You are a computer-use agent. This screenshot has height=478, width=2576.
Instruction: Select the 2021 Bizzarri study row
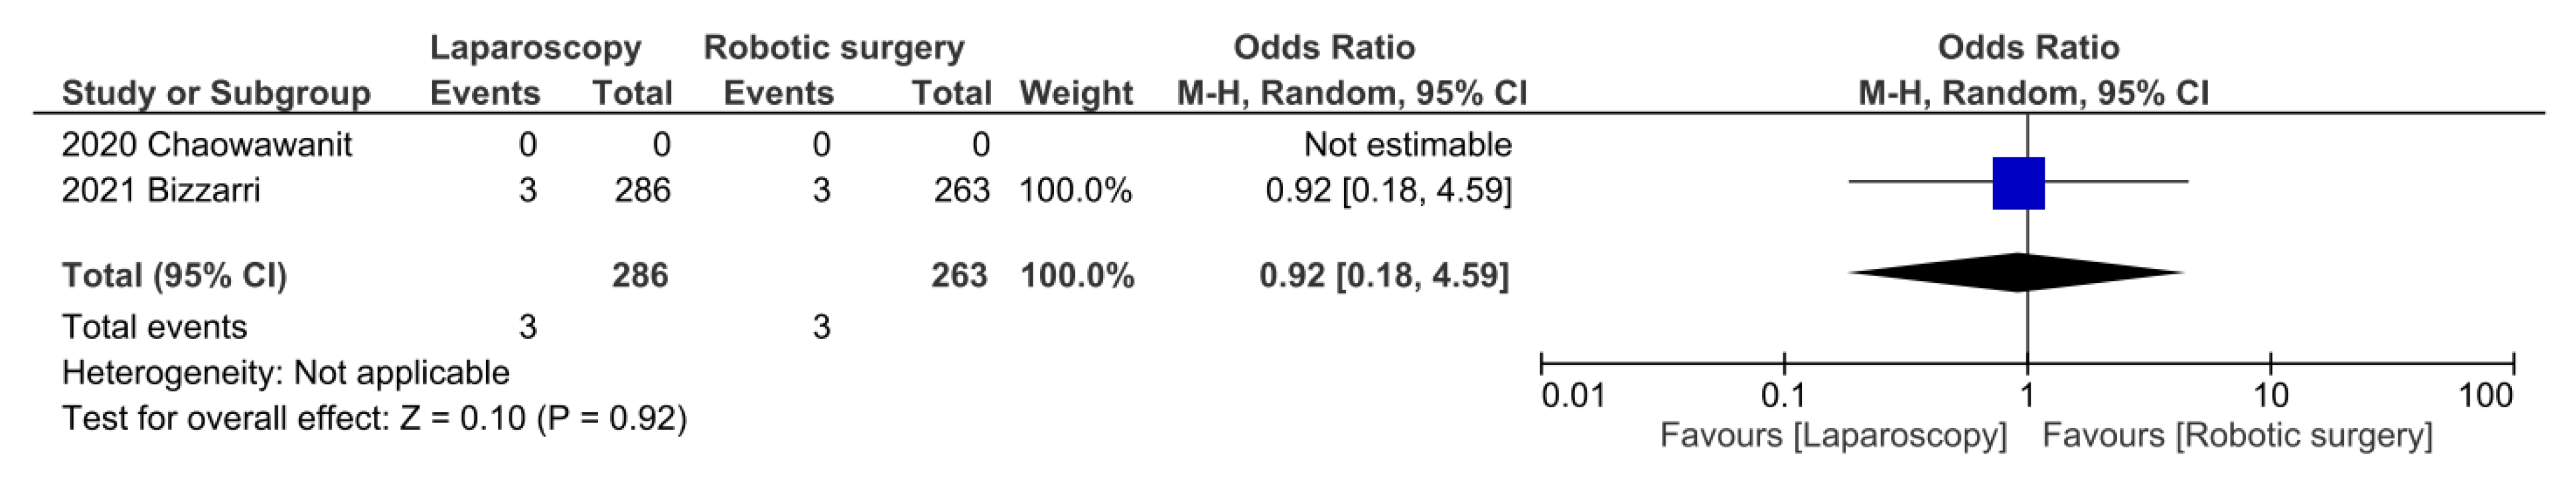161,190
